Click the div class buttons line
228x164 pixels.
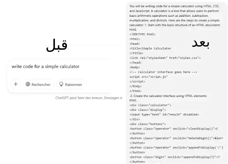click(x=147, y=124)
